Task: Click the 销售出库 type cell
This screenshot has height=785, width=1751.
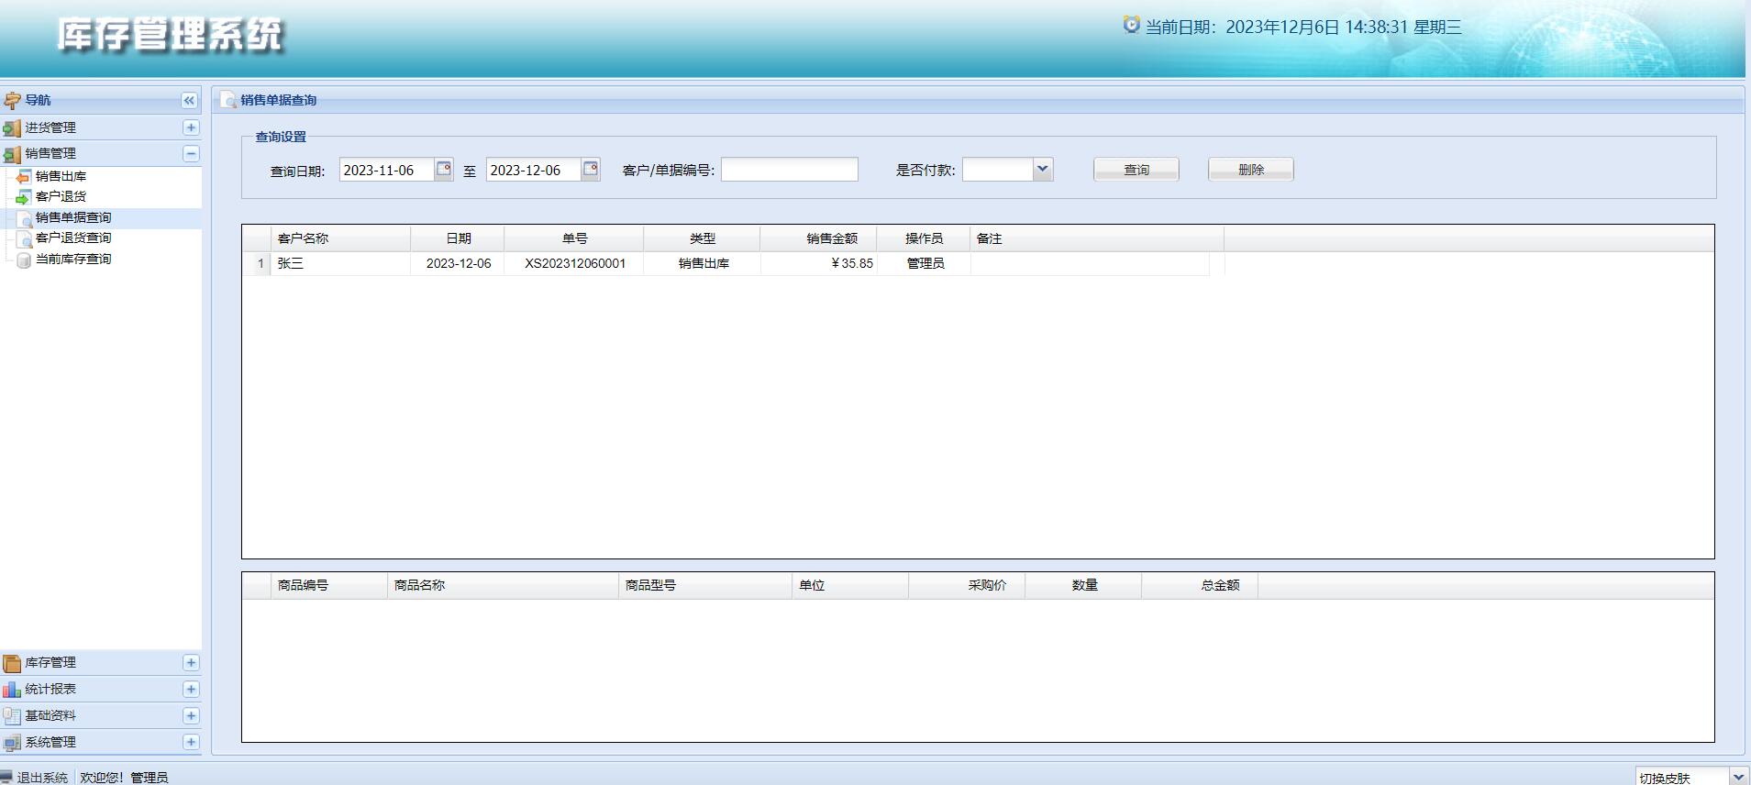Action: pyautogui.click(x=704, y=263)
